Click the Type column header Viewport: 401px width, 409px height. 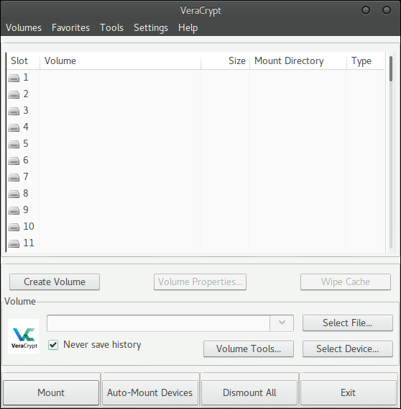point(365,60)
